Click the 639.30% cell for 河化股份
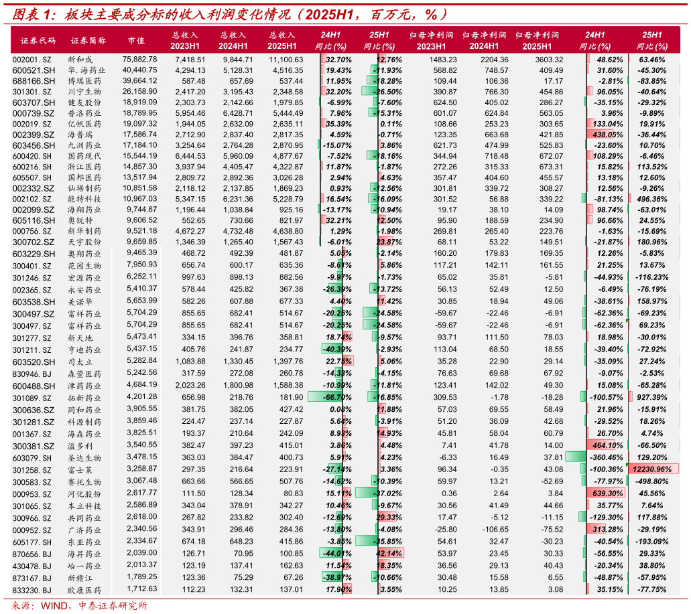The width and height of the screenshot is (691, 614). pos(607,493)
